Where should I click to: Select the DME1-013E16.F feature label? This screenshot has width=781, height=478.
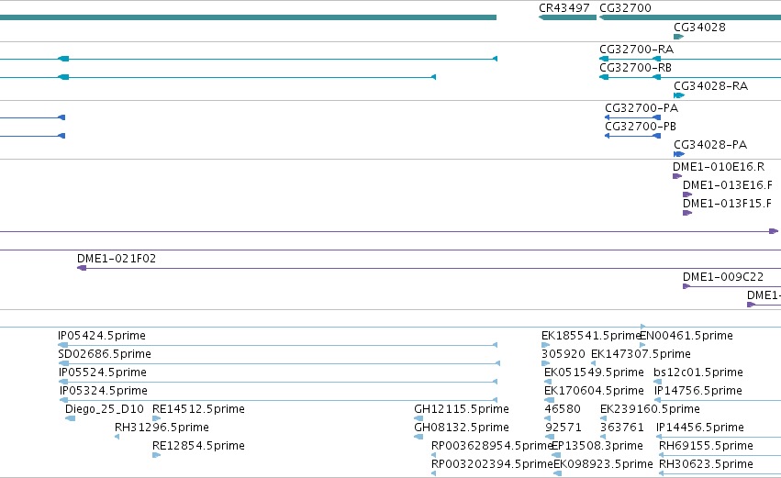[x=727, y=185]
